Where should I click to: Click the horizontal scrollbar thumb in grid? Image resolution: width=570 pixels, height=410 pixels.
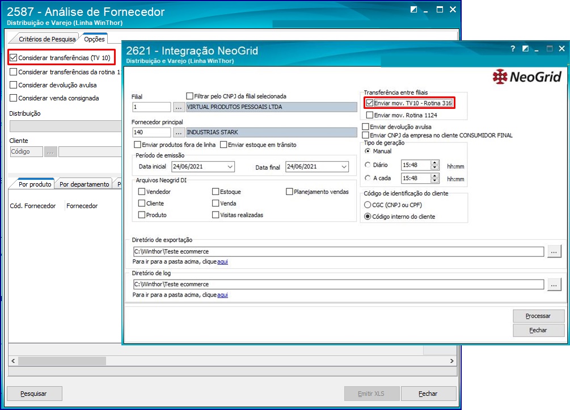click(62, 361)
